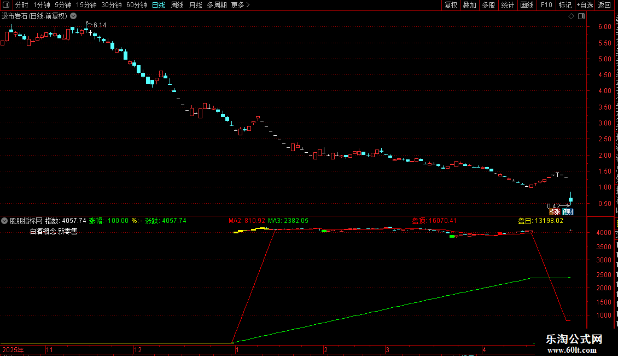Click the 新零售 concept label
Screen dimensions: 618x356
(67, 231)
